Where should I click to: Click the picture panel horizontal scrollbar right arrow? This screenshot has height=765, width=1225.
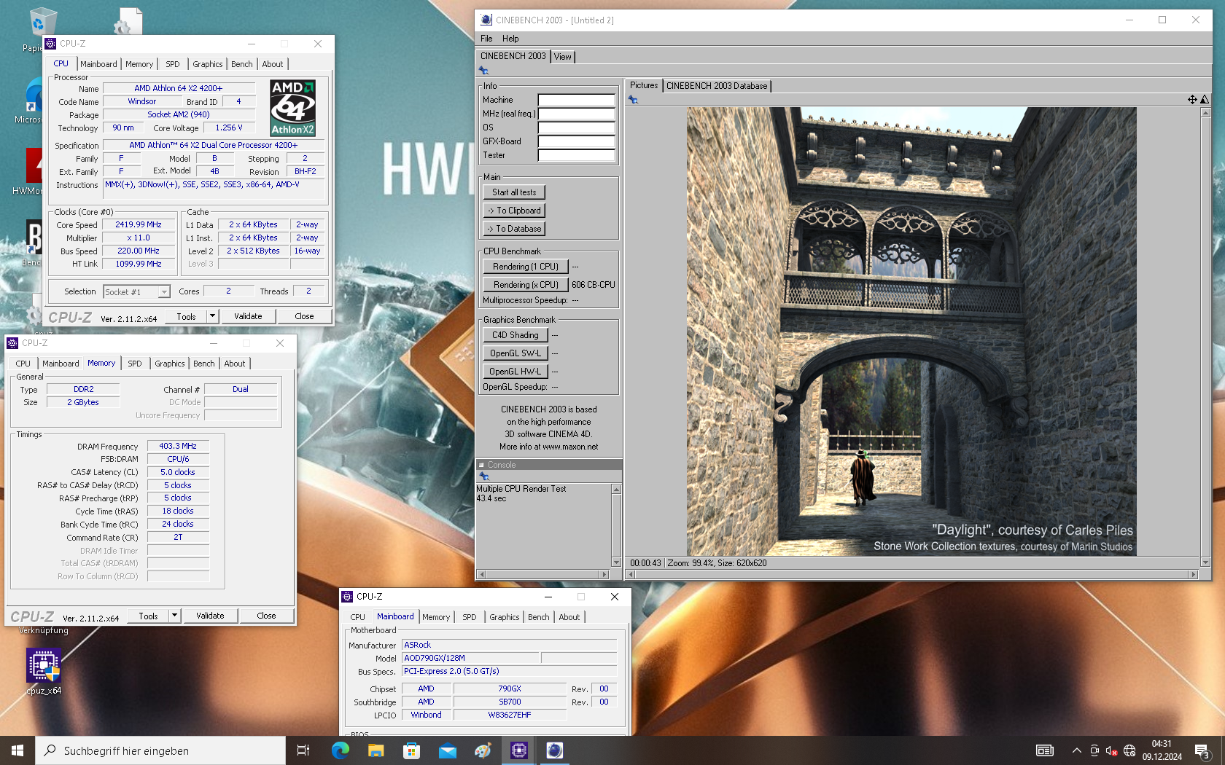click(1194, 574)
